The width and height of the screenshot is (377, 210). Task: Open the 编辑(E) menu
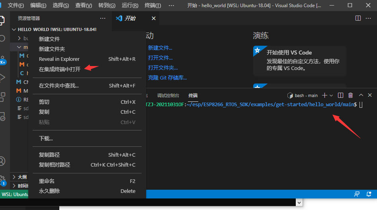tap(38, 5)
